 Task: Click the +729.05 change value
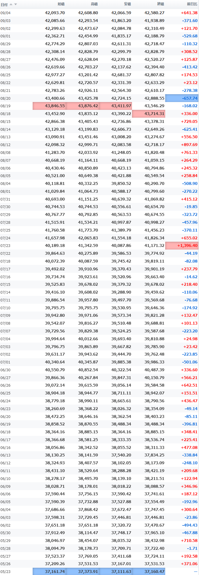tap(189, 122)
